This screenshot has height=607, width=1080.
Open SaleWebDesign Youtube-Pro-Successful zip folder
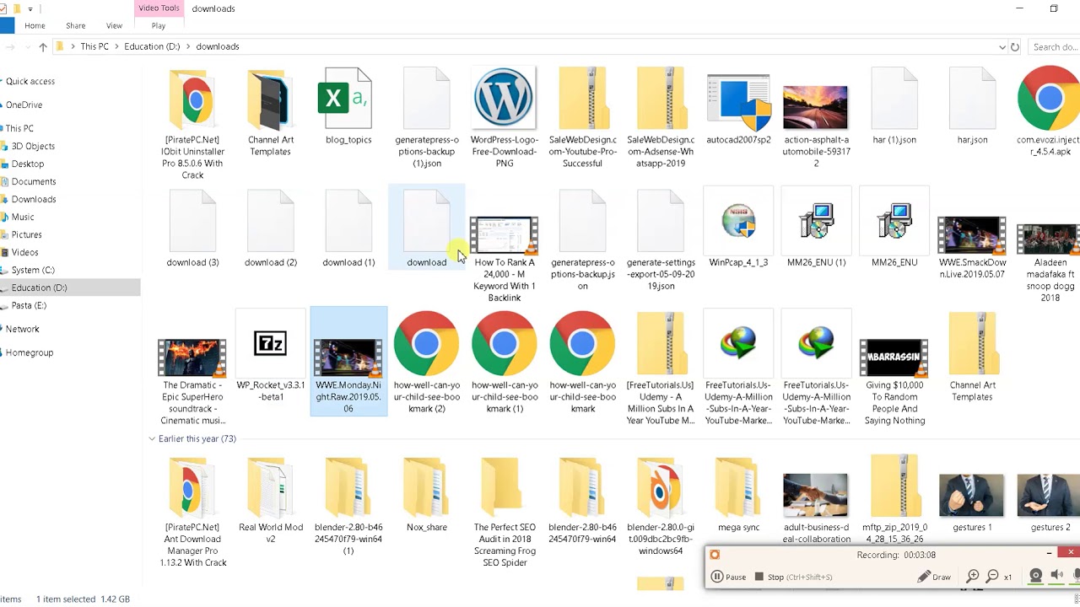[x=582, y=118]
